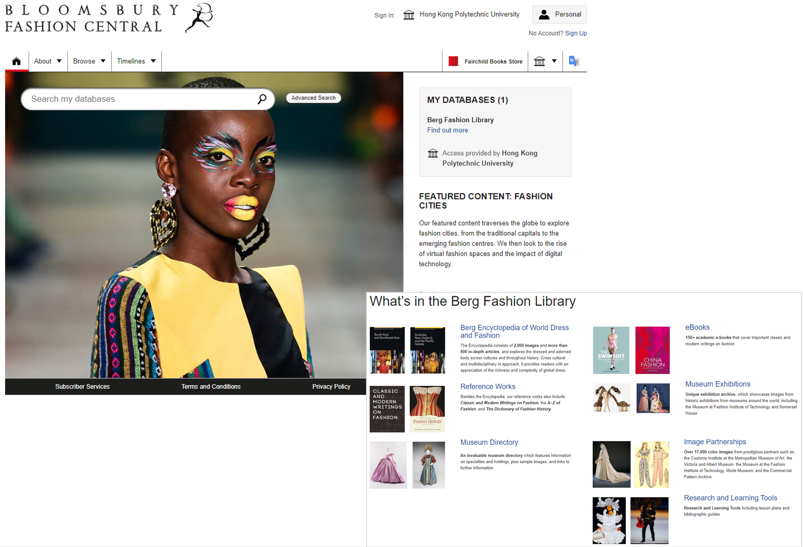Click the leopard print shoe thumbnail

pos(611,398)
